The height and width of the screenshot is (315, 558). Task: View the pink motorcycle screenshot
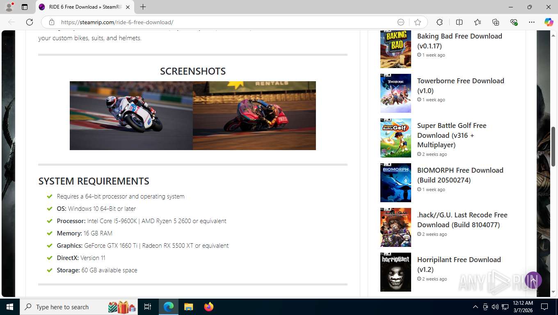click(x=254, y=116)
